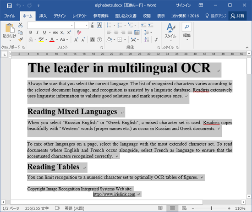Viewport: 252px width, 212px height.
Task: Click the proofing check icon in status bar
Action: pyautogui.click(x=57, y=208)
